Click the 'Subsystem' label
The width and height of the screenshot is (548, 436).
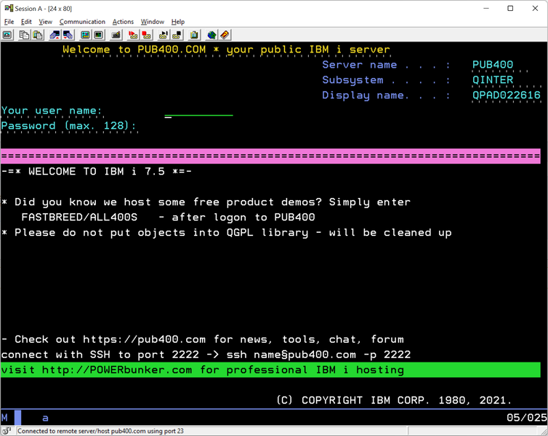(x=352, y=80)
